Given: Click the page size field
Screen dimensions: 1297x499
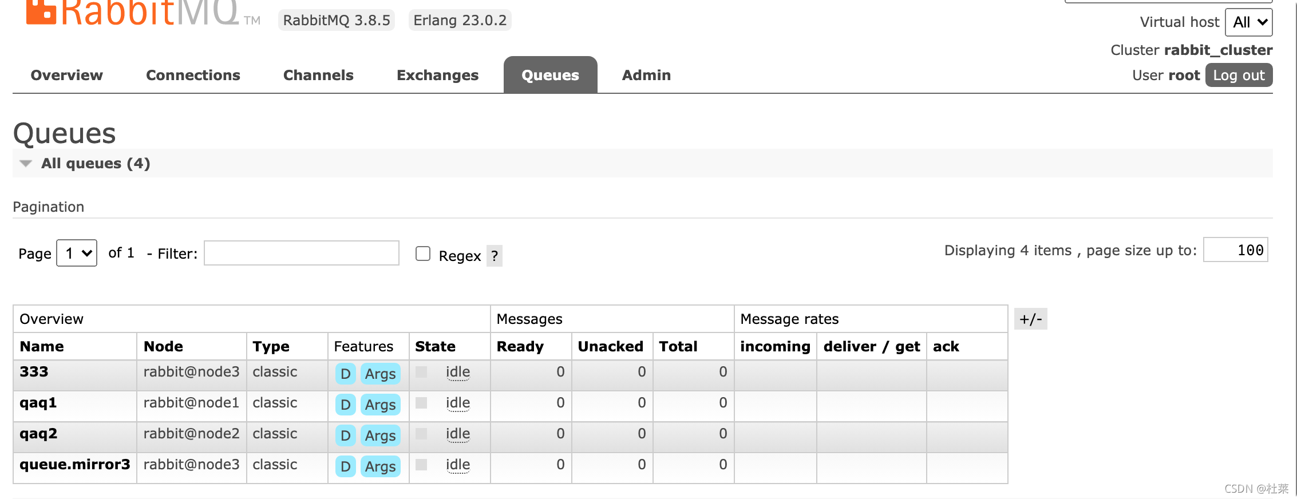Looking at the screenshot, I should point(1236,250).
